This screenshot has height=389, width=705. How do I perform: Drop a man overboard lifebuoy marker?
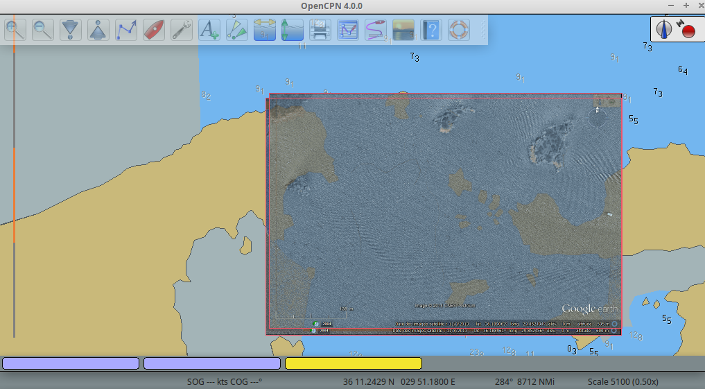pyautogui.click(x=458, y=30)
